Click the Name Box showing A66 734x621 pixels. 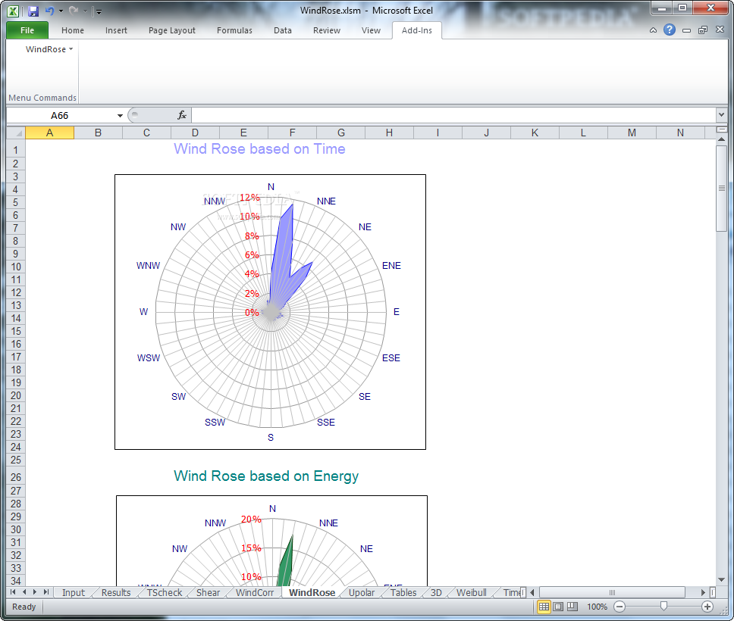pyautogui.click(x=59, y=116)
